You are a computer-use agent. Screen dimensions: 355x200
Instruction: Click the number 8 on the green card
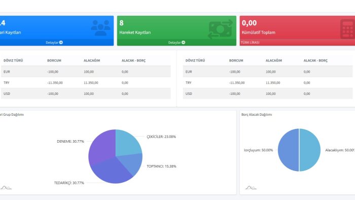(x=121, y=23)
